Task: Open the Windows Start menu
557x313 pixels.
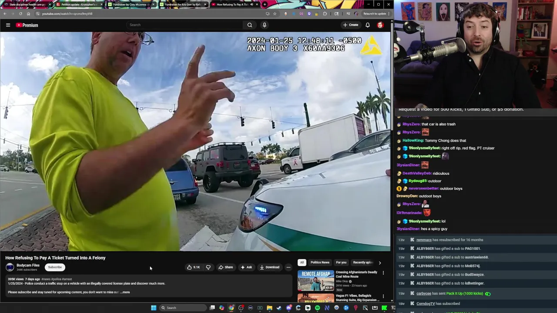Action: (154, 308)
